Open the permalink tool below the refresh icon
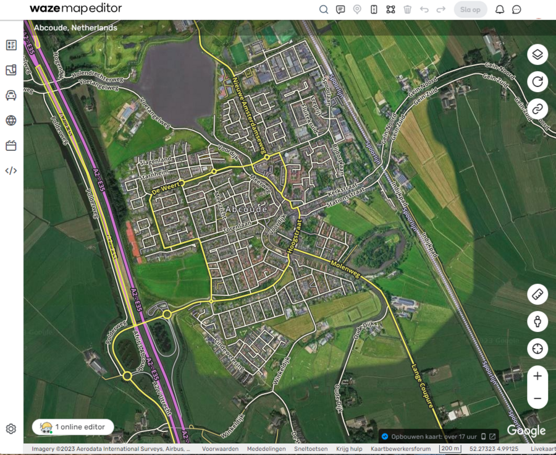556x455 pixels. (537, 109)
